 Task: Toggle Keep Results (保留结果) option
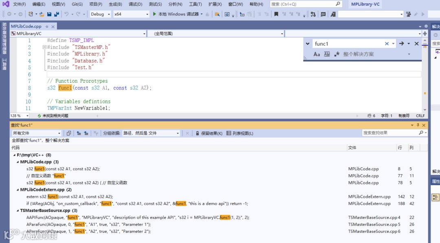(209, 133)
